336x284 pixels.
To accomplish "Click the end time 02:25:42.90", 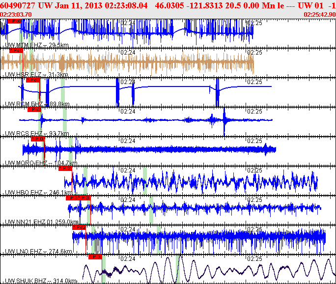I will [320, 14].
